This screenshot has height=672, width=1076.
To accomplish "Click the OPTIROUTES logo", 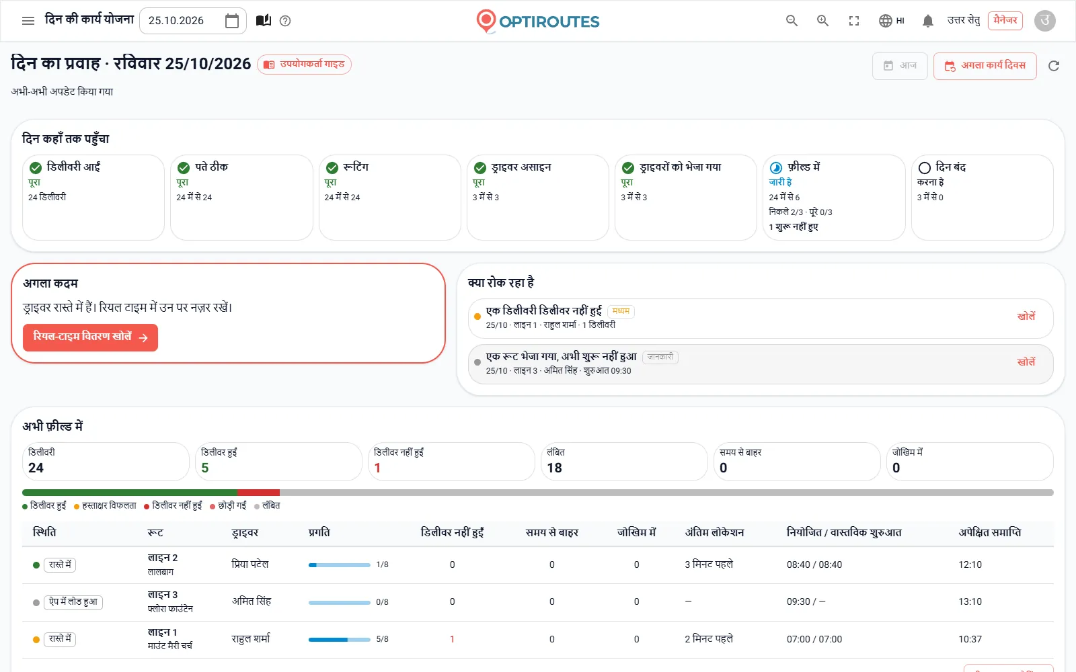I will [538, 21].
